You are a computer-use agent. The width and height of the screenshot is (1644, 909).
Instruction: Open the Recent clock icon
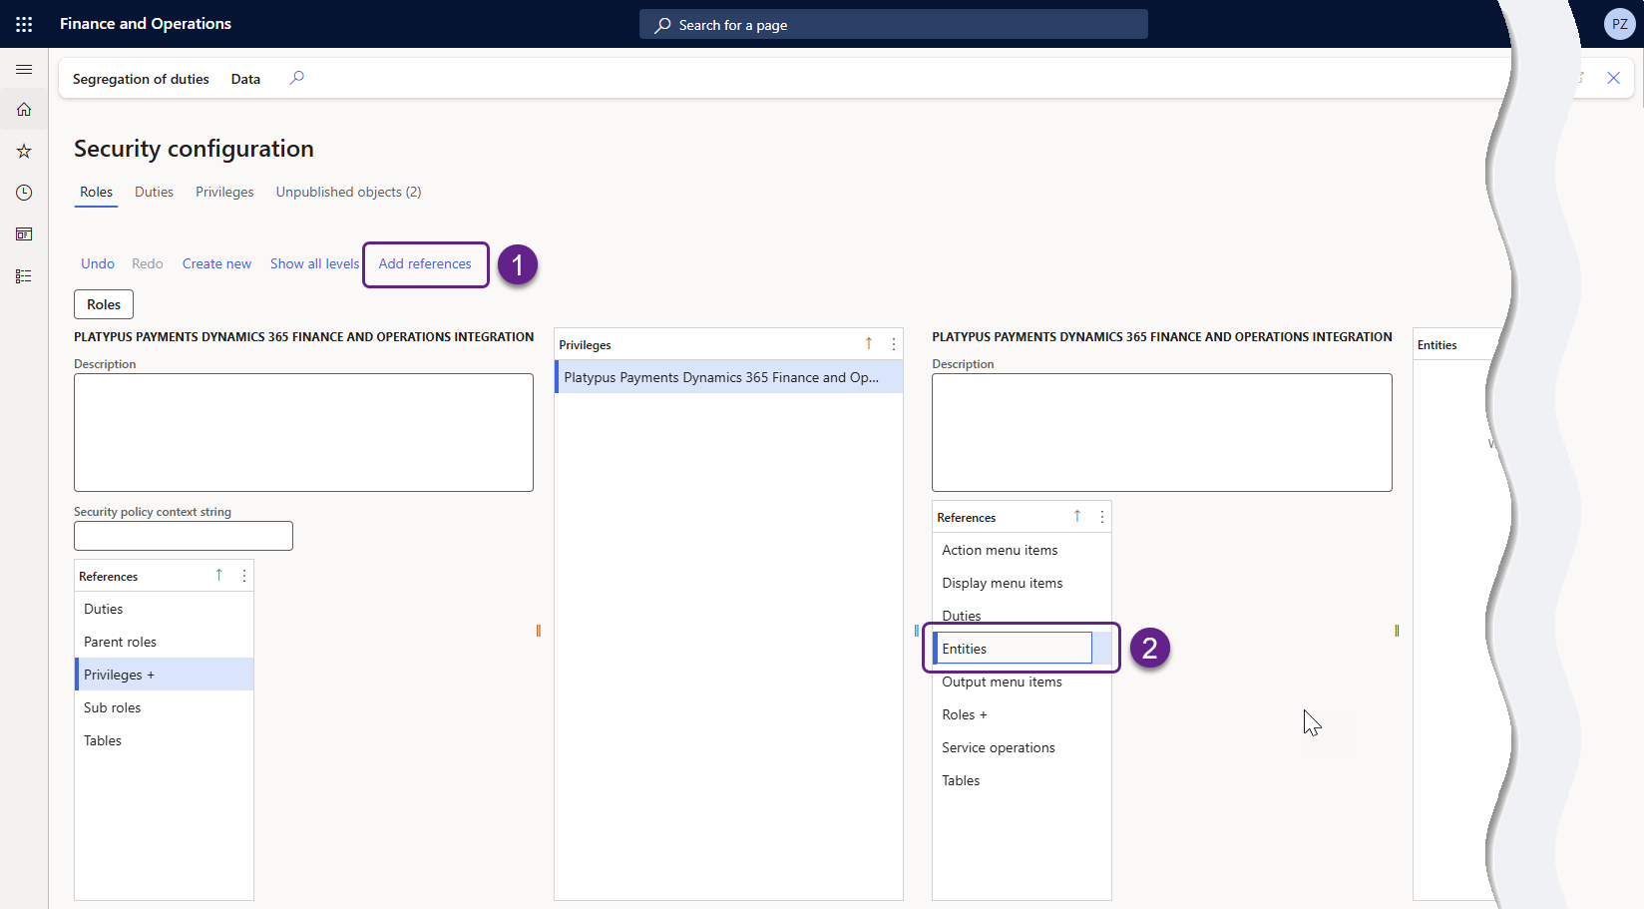click(24, 193)
